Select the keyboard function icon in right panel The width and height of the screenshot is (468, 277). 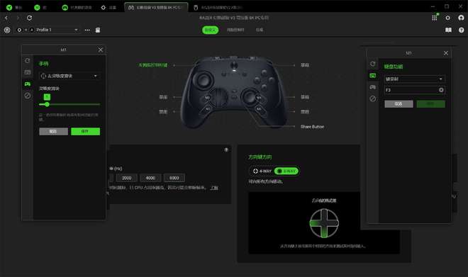(x=373, y=75)
